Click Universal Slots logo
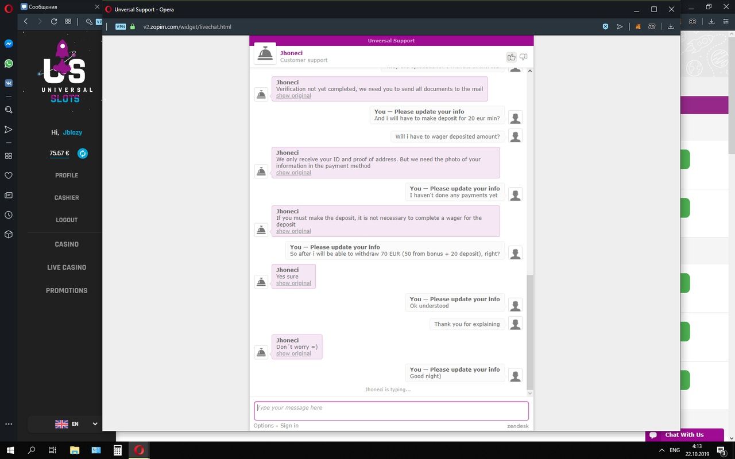735x459 pixels. pos(67,71)
